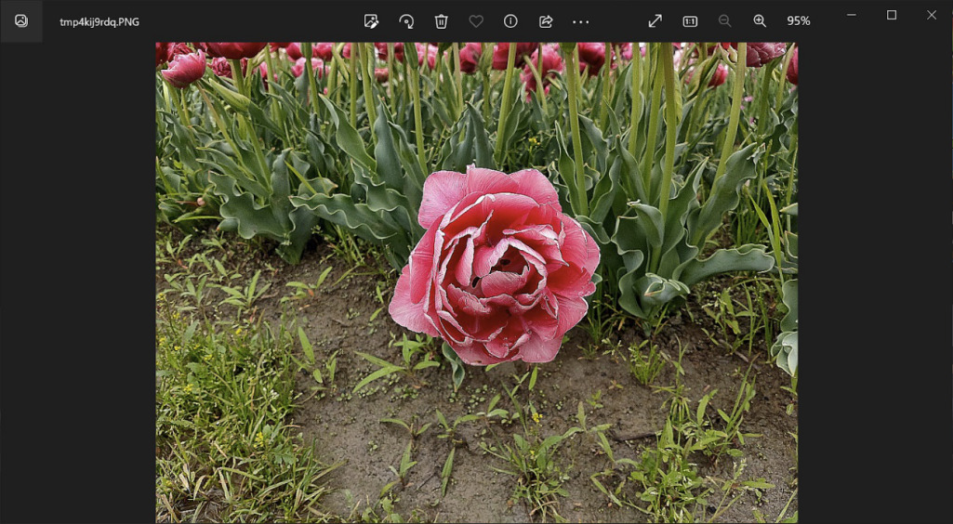This screenshot has height=524, width=953.
Task: Minimize the Photos window
Action: pos(852,15)
